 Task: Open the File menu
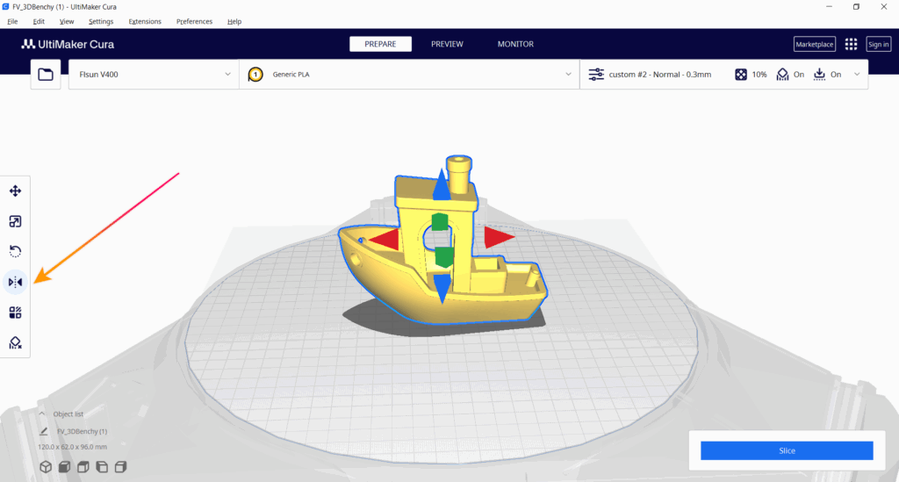[x=12, y=22]
